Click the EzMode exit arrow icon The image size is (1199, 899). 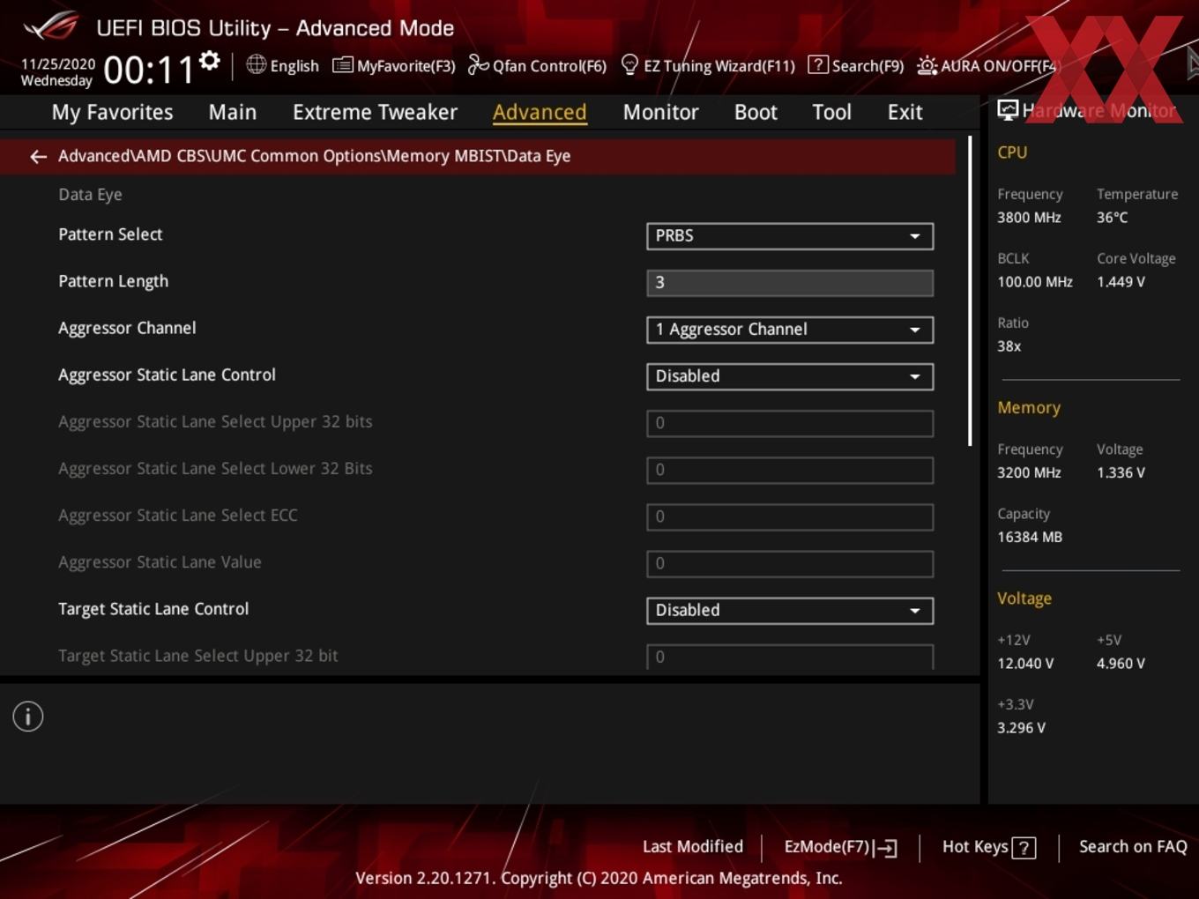coord(886,848)
